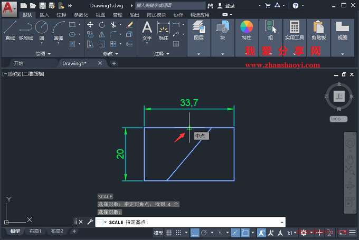Expand the Draw (绘图) panel
Image resolution: width=359 pixels, height=240 pixels.
click(43, 54)
